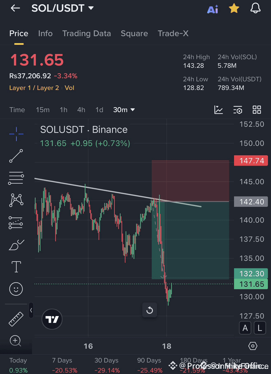The image size is (271, 374).
Task: Select the XABCD pattern tool
Action: 16,200
